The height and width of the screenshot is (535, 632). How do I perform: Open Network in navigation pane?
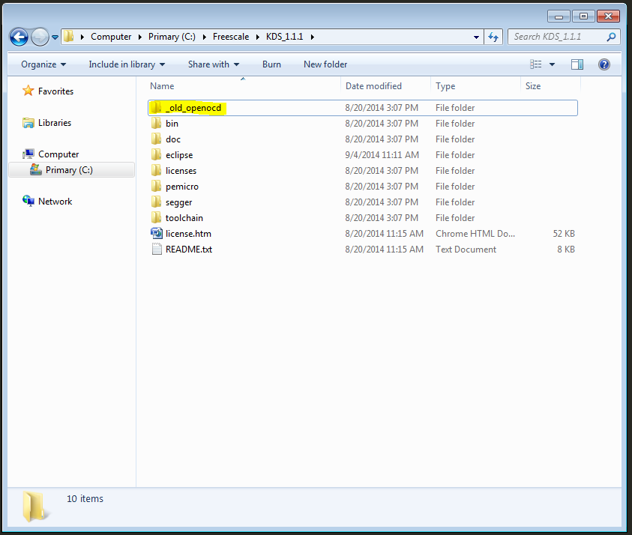point(55,202)
